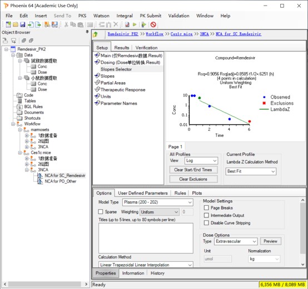This screenshot has width=308, height=289.
Task: Open the View Log dropdown
Action: tap(201, 161)
